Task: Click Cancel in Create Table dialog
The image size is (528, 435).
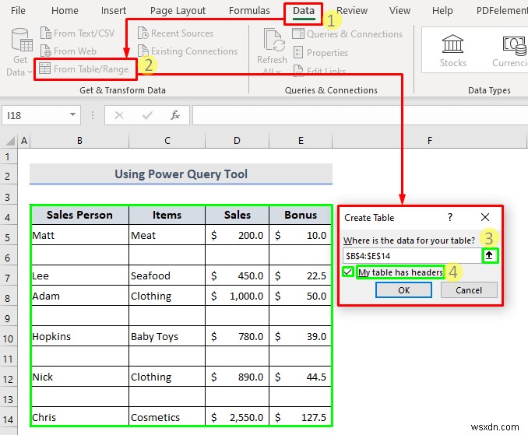Action: point(469,290)
